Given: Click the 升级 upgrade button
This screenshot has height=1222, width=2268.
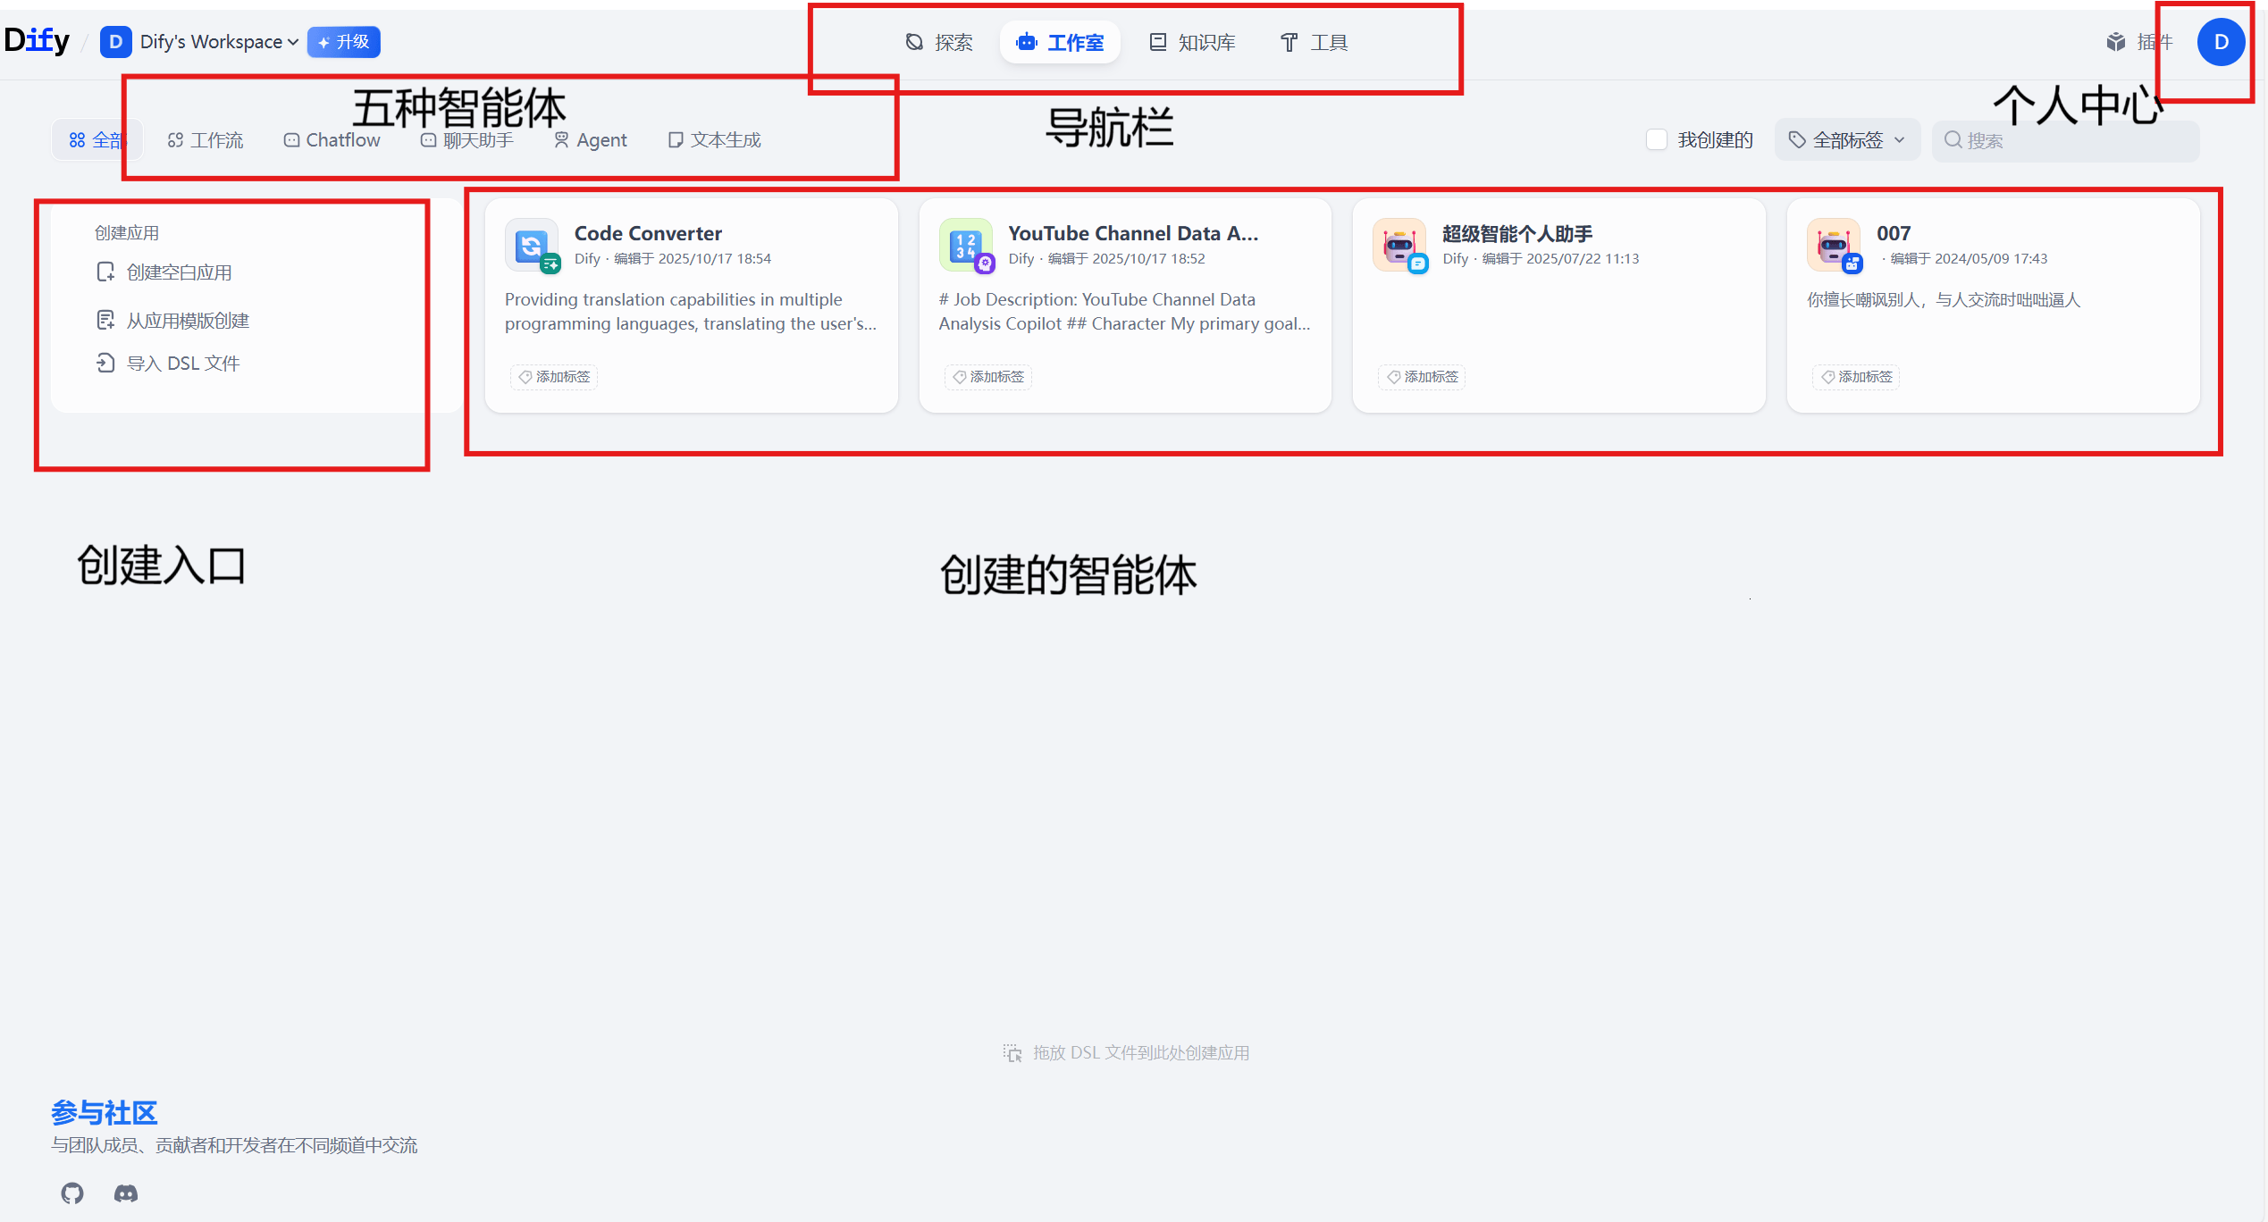Looking at the screenshot, I should 344,42.
